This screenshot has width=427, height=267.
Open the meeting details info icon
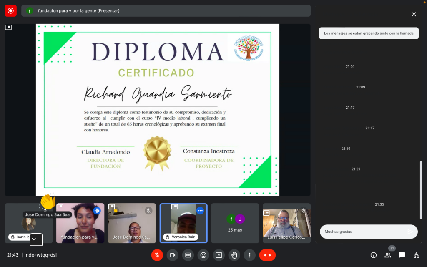coord(374,255)
